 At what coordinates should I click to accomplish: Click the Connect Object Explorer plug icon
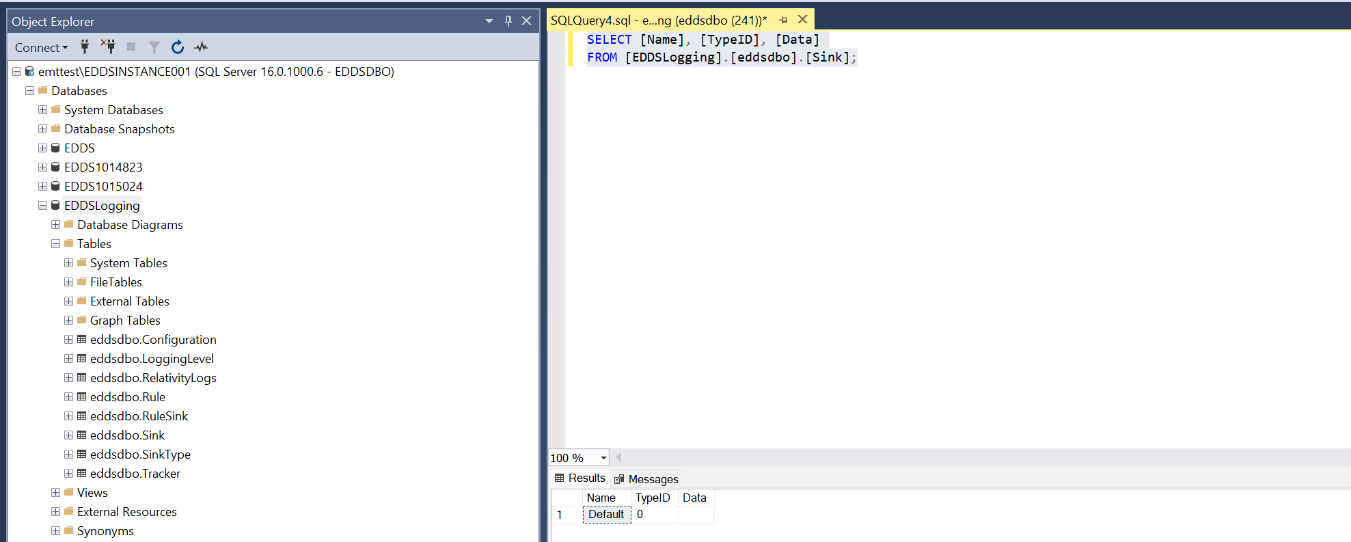[x=85, y=47]
